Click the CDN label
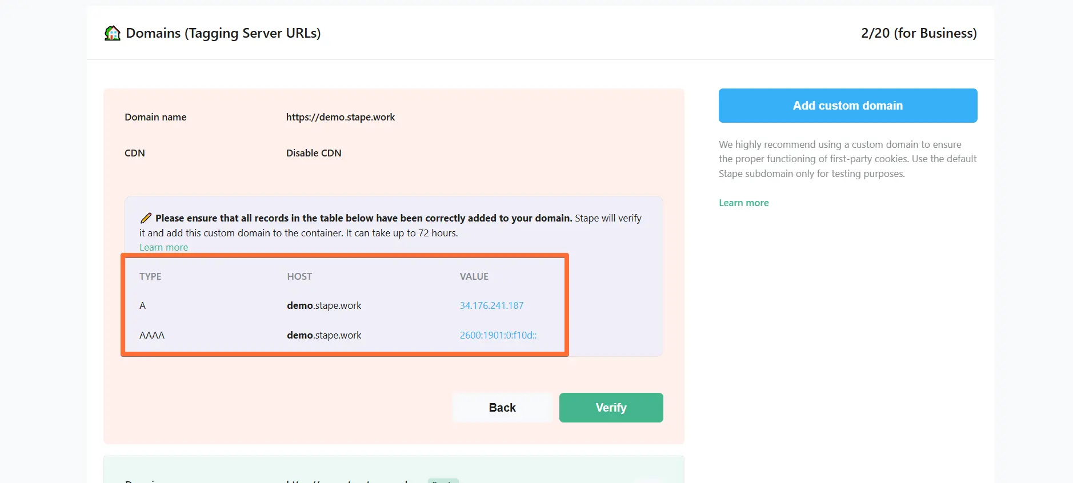The height and width of the screenshot is (483, 1073). pyautogui.click(x=135, y=153)
